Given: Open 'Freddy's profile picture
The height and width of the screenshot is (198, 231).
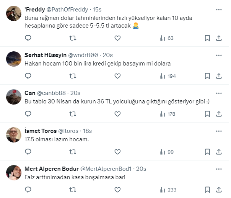Looking at the screenshot, I should [x=14, y=13].
